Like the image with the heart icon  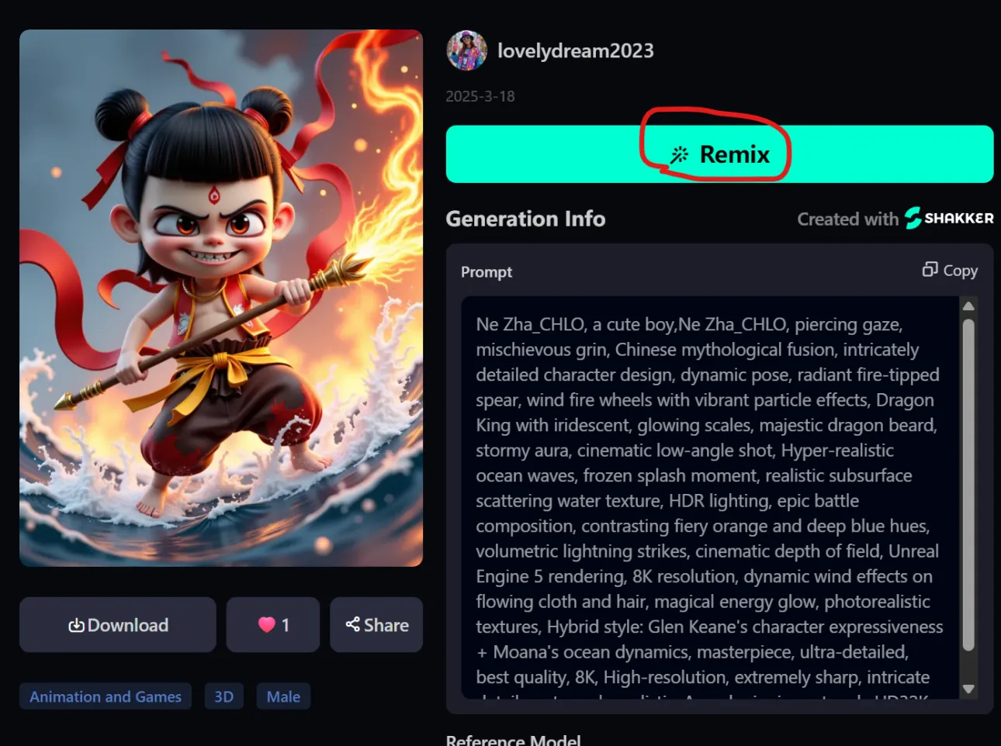(x=267, y=625)
